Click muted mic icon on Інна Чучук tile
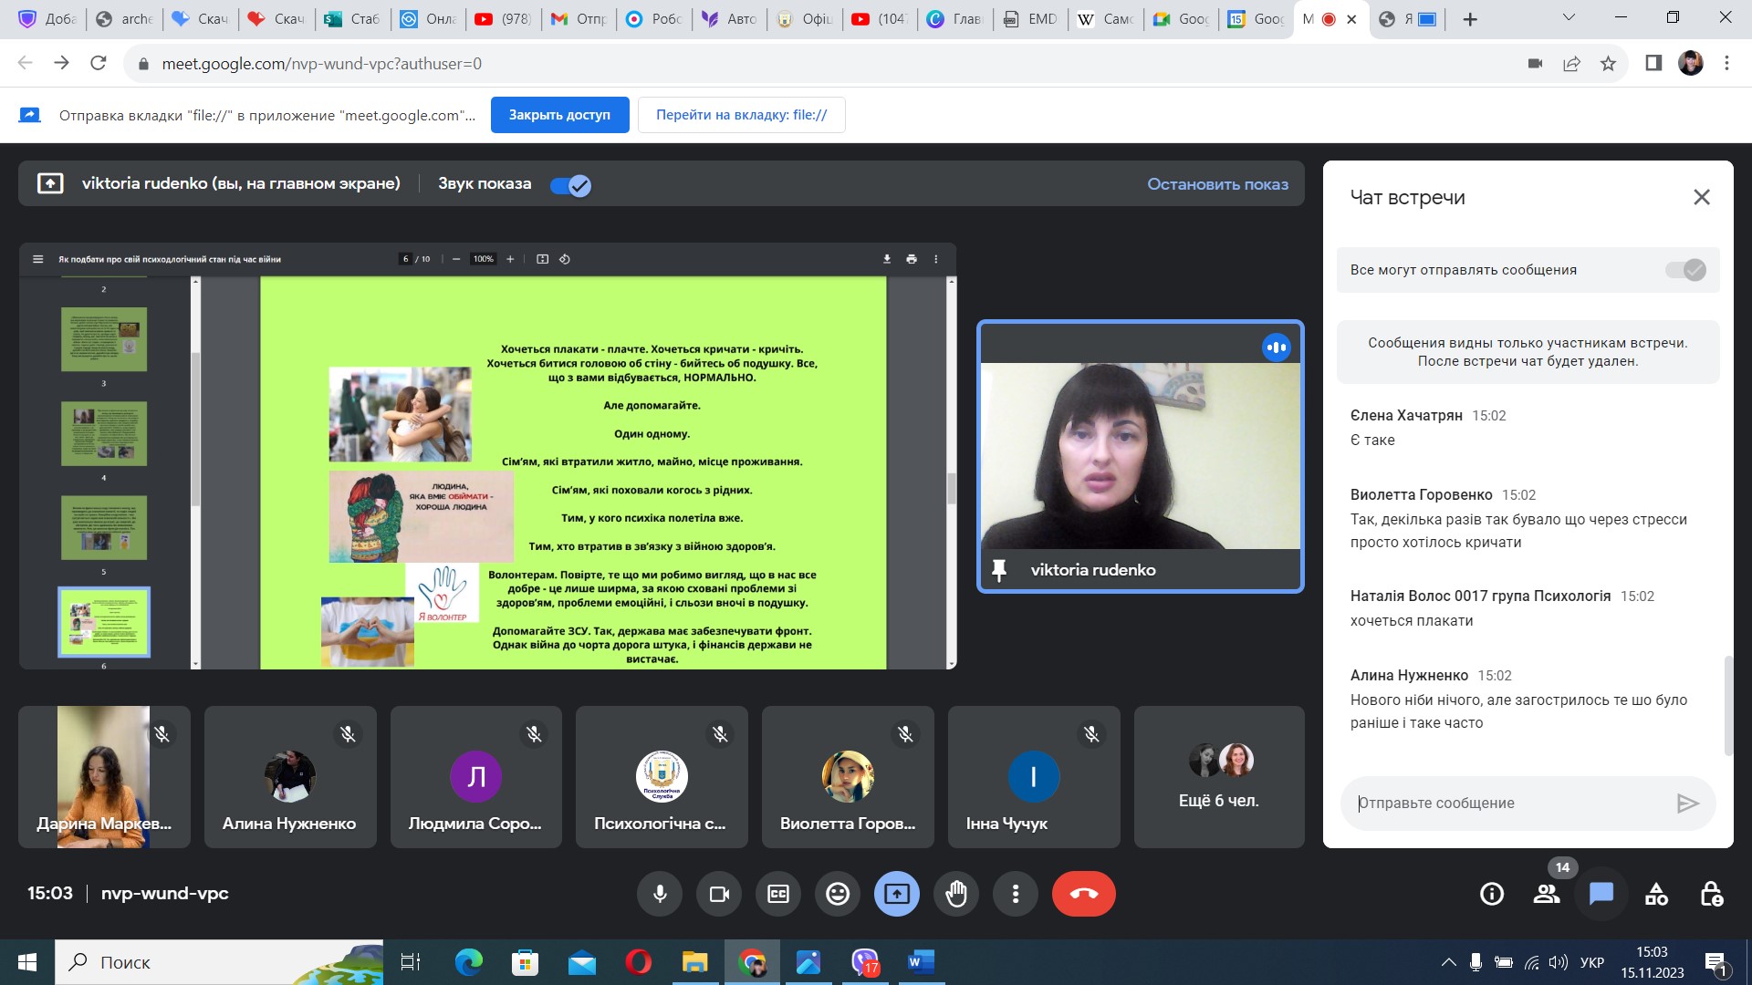The height and width of the screenshot is (985, 1752). coord(1091,734)
